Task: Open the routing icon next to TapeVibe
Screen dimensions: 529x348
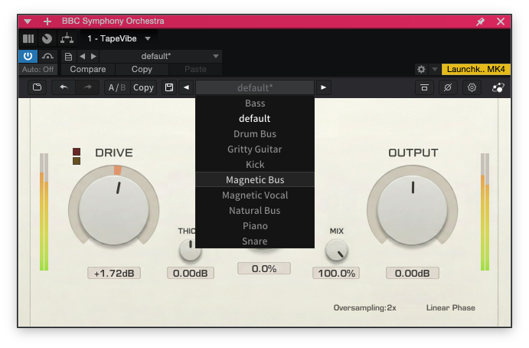Action: (x=67, y=38)
